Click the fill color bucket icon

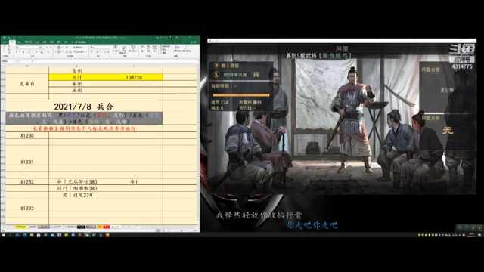(37, 52)
